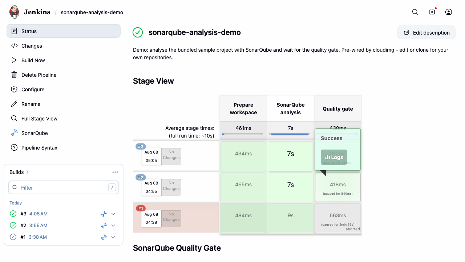
Task: Open the search magnifier icon in header
Action: point(415,12)
